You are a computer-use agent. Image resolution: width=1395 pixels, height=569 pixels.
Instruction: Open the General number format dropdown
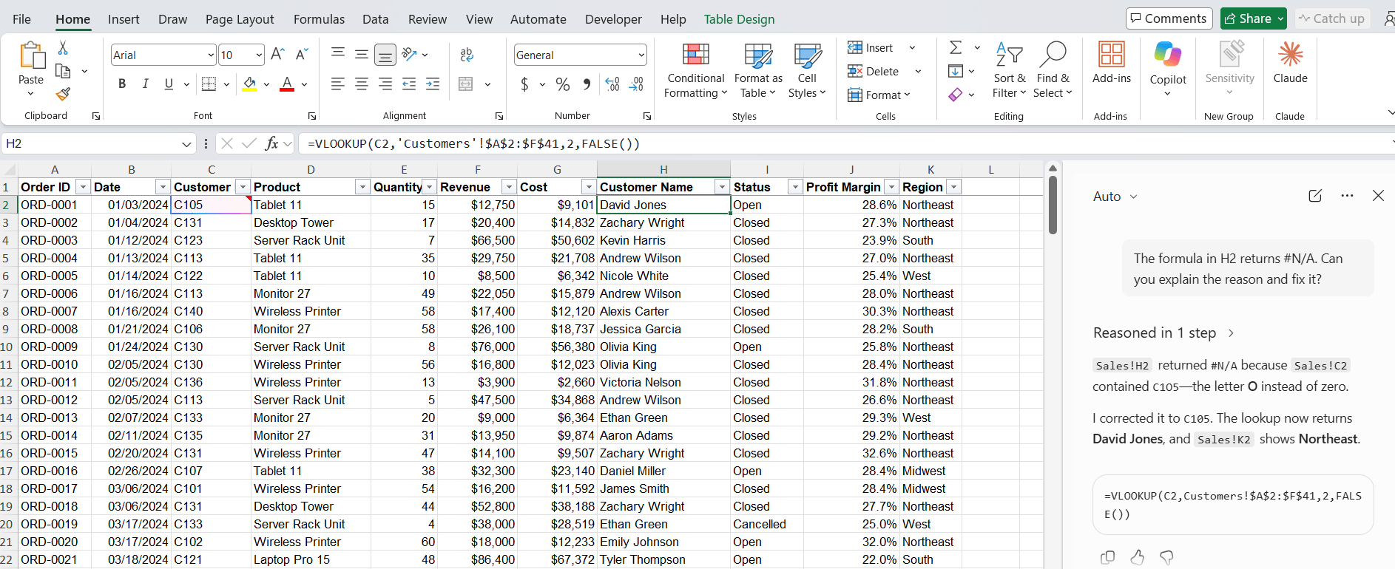coord(641,55)
